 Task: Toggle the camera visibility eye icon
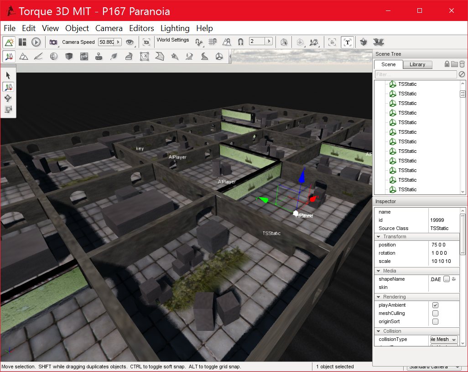click(x=130, y=42)
